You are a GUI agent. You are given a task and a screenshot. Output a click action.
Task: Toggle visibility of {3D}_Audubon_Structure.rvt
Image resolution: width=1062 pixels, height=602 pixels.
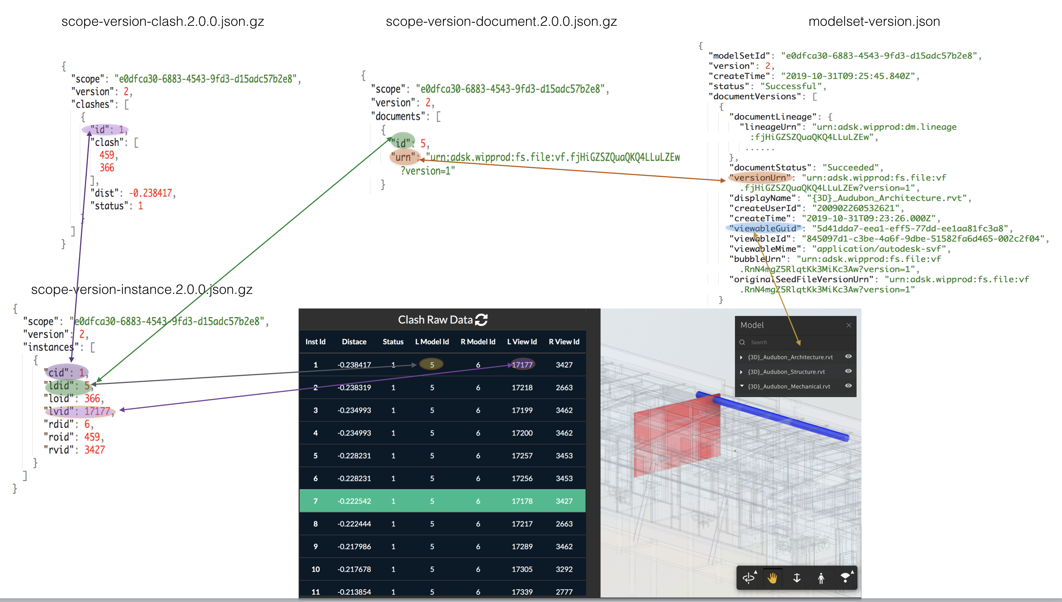click(848, 371)
